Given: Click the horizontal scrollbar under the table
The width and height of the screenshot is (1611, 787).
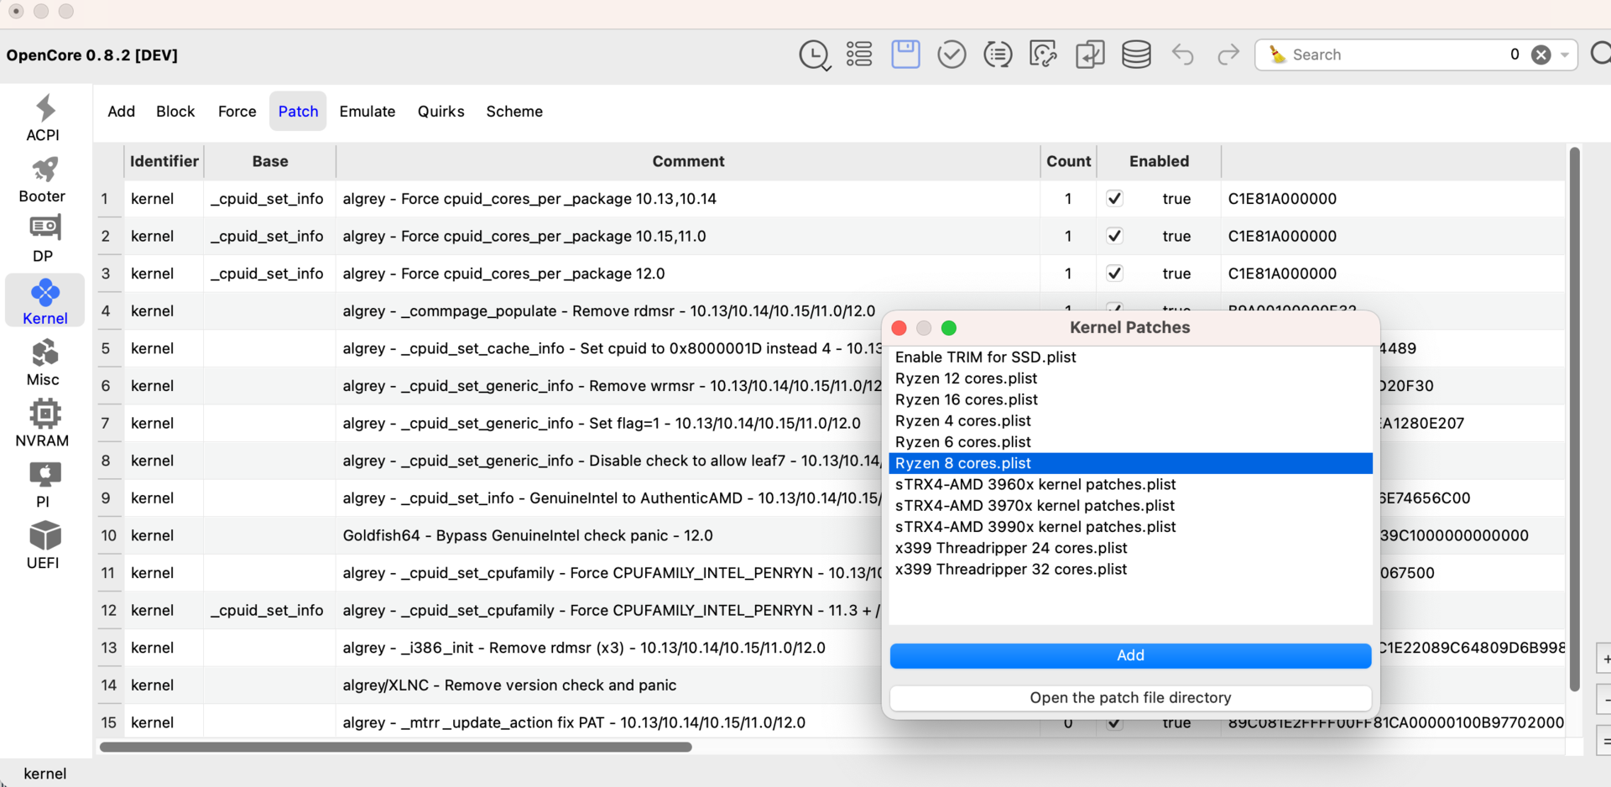Looking at the screenshot, I should tap(395, 747).
